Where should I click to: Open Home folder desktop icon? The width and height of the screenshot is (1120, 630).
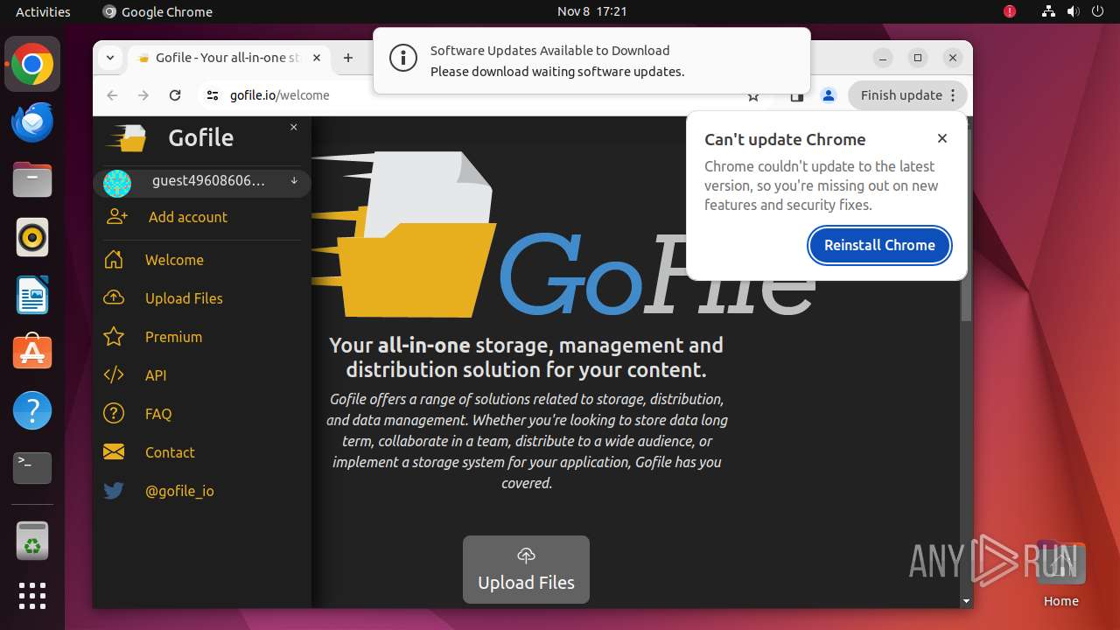coord(1060,573)
